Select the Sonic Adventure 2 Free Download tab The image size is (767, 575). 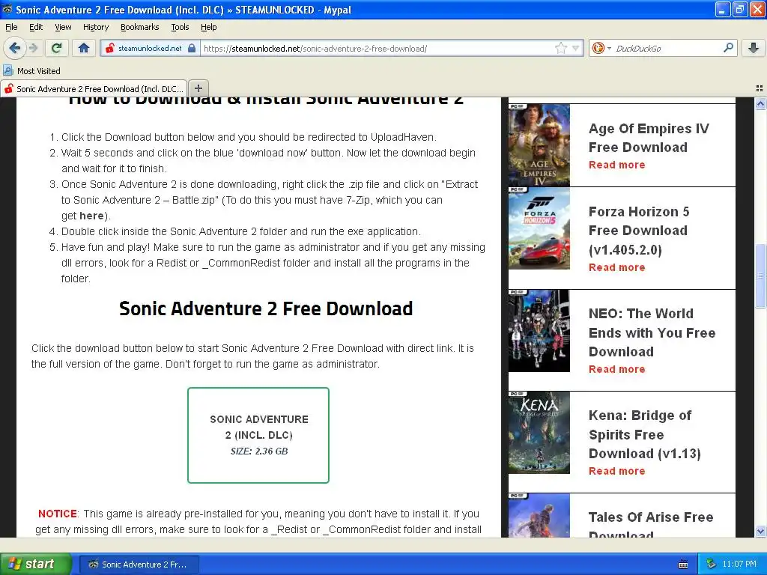coord(94,89)
